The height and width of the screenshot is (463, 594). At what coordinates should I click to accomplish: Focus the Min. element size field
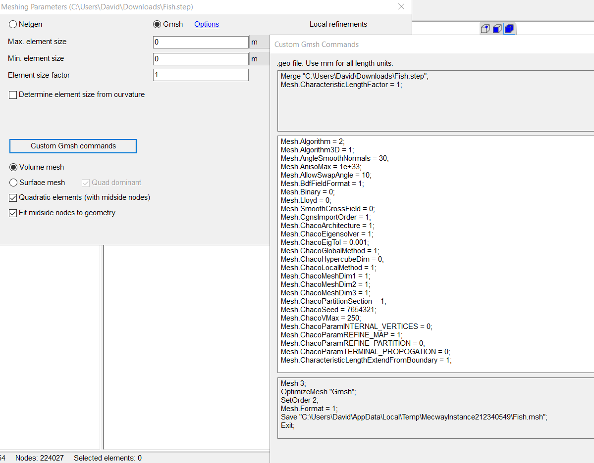[x=201, y=59]
